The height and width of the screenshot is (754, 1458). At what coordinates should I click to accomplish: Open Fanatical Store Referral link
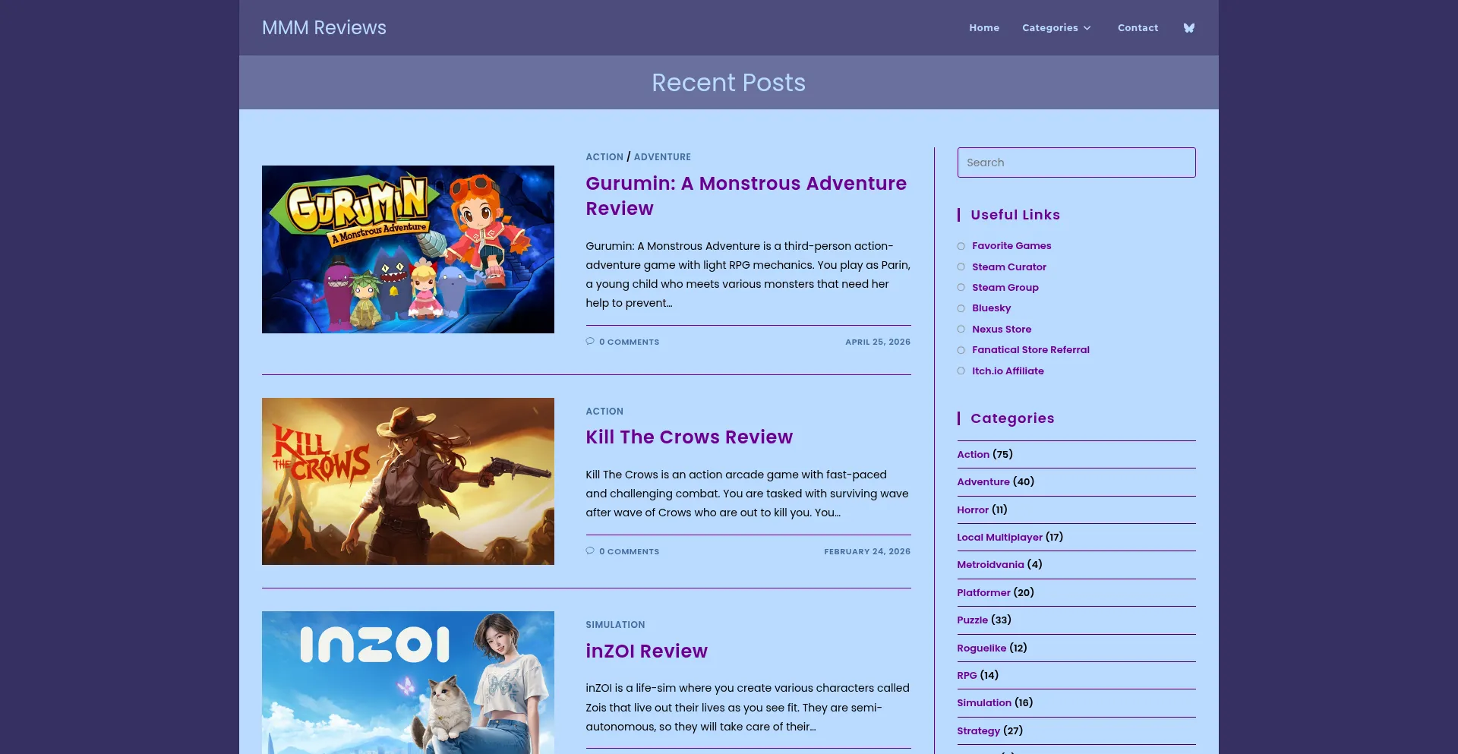tap(1030, 349)
